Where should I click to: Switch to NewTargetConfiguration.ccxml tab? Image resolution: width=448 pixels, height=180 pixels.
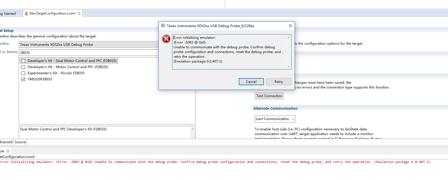tap(53, 13)
